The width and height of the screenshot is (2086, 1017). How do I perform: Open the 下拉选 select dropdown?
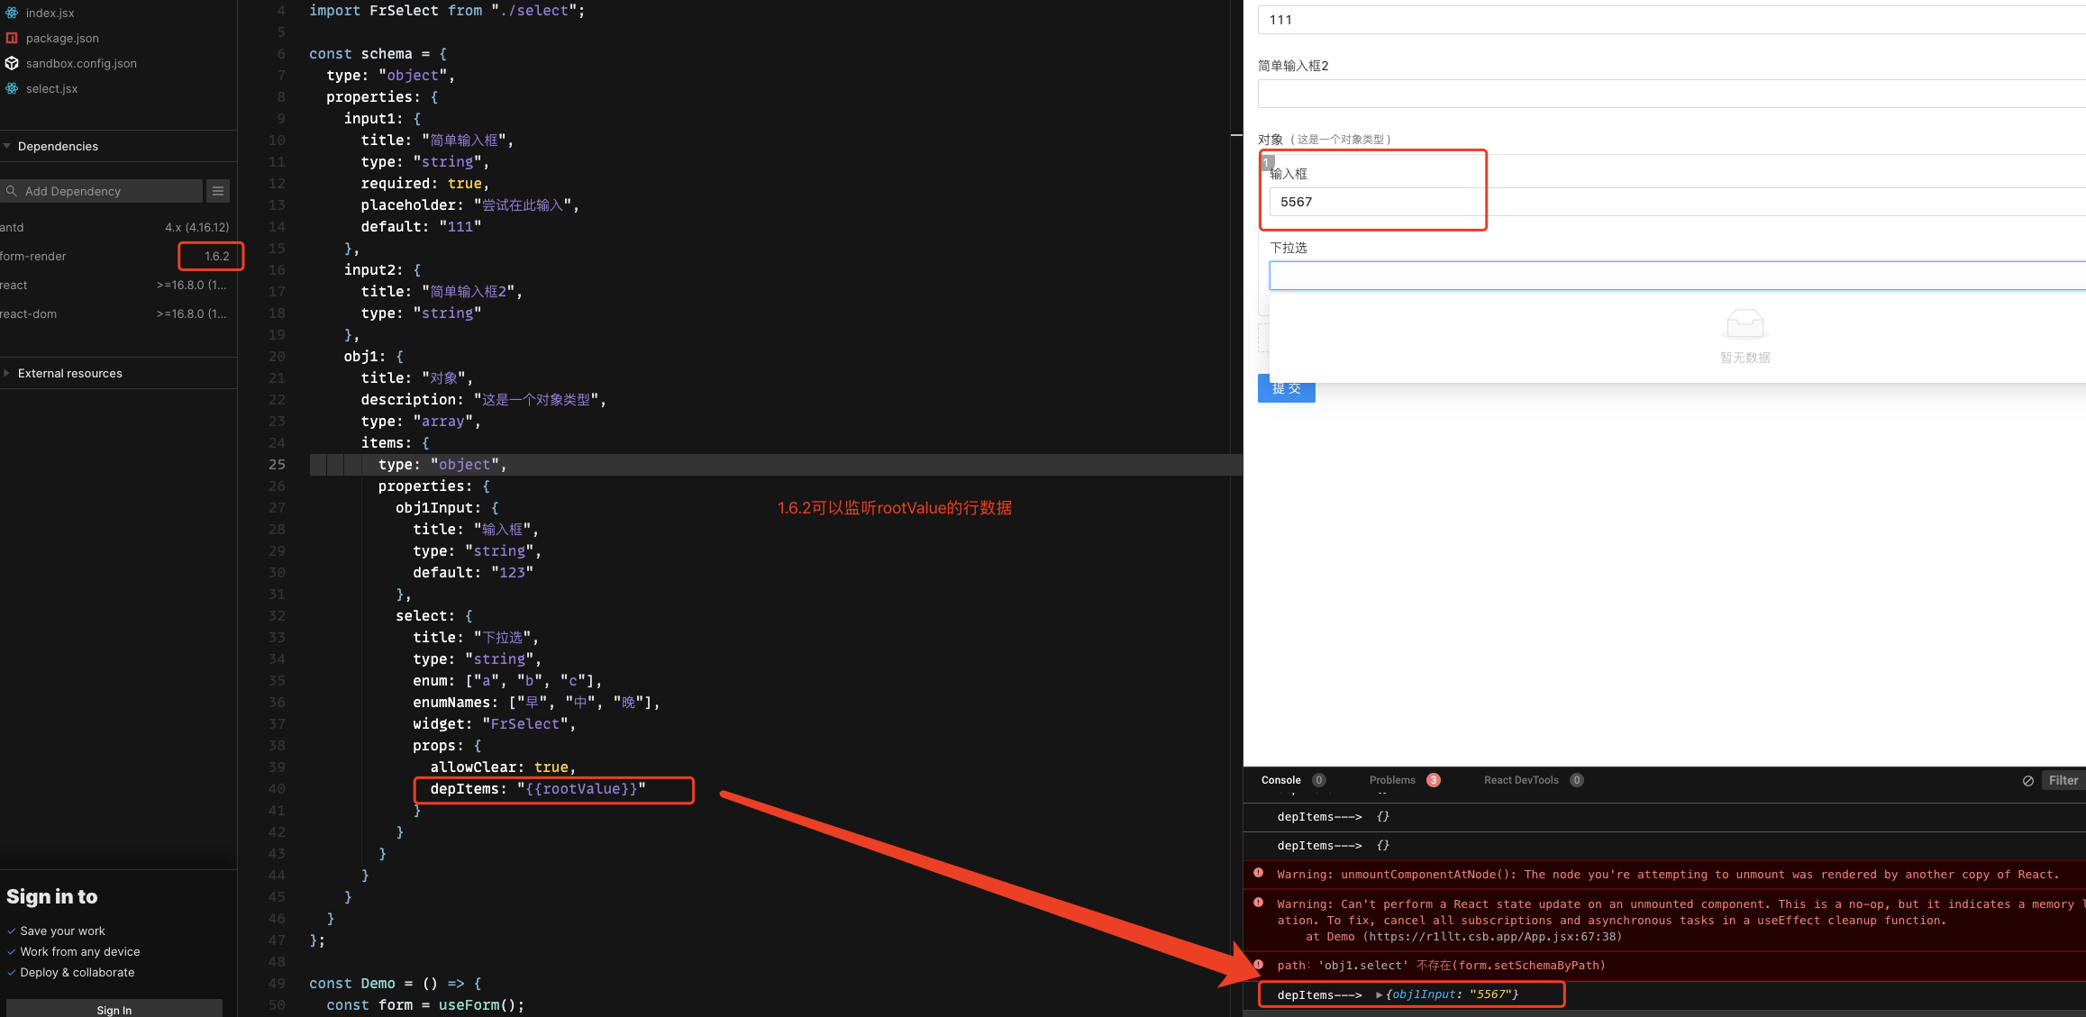(x=1676, y=276)
